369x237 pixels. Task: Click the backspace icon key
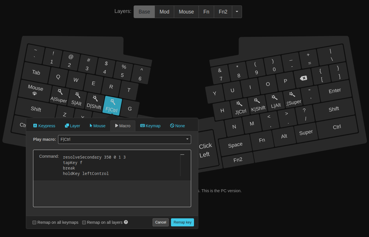coord(303,78)
